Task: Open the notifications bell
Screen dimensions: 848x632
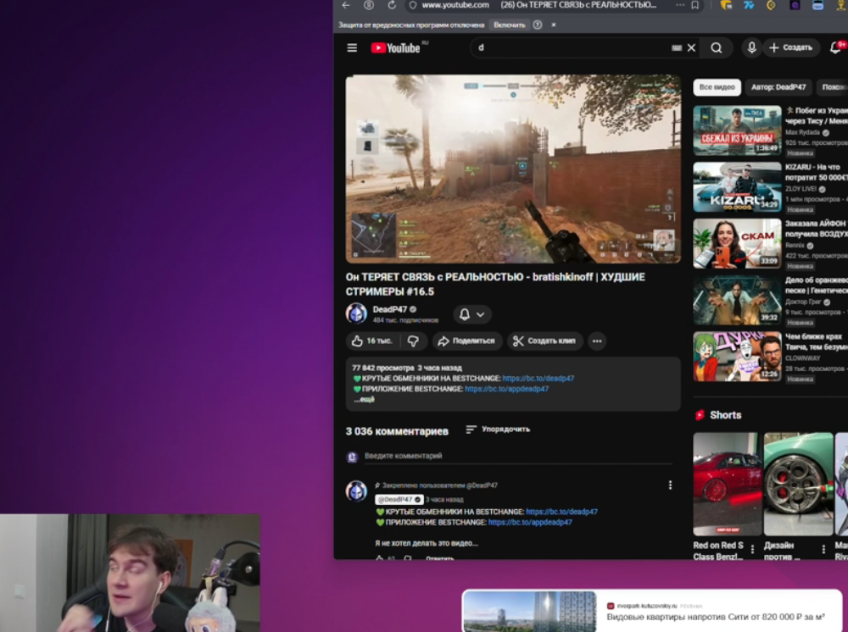Action: pos(835,48)
